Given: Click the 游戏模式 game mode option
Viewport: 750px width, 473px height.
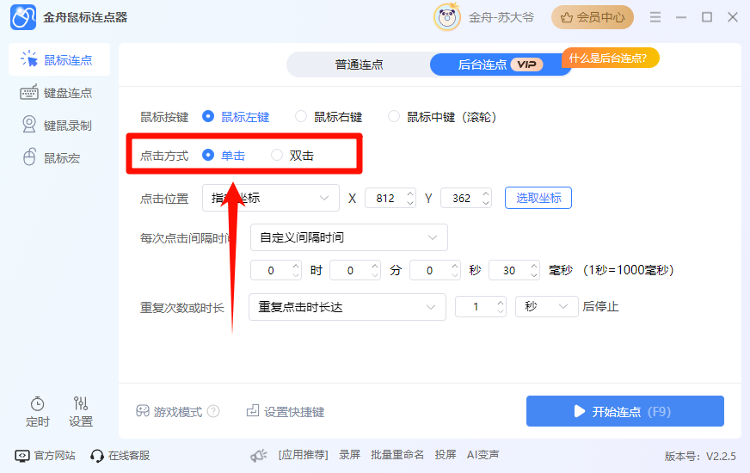Looking at the screenshot, I should point(169,411).
